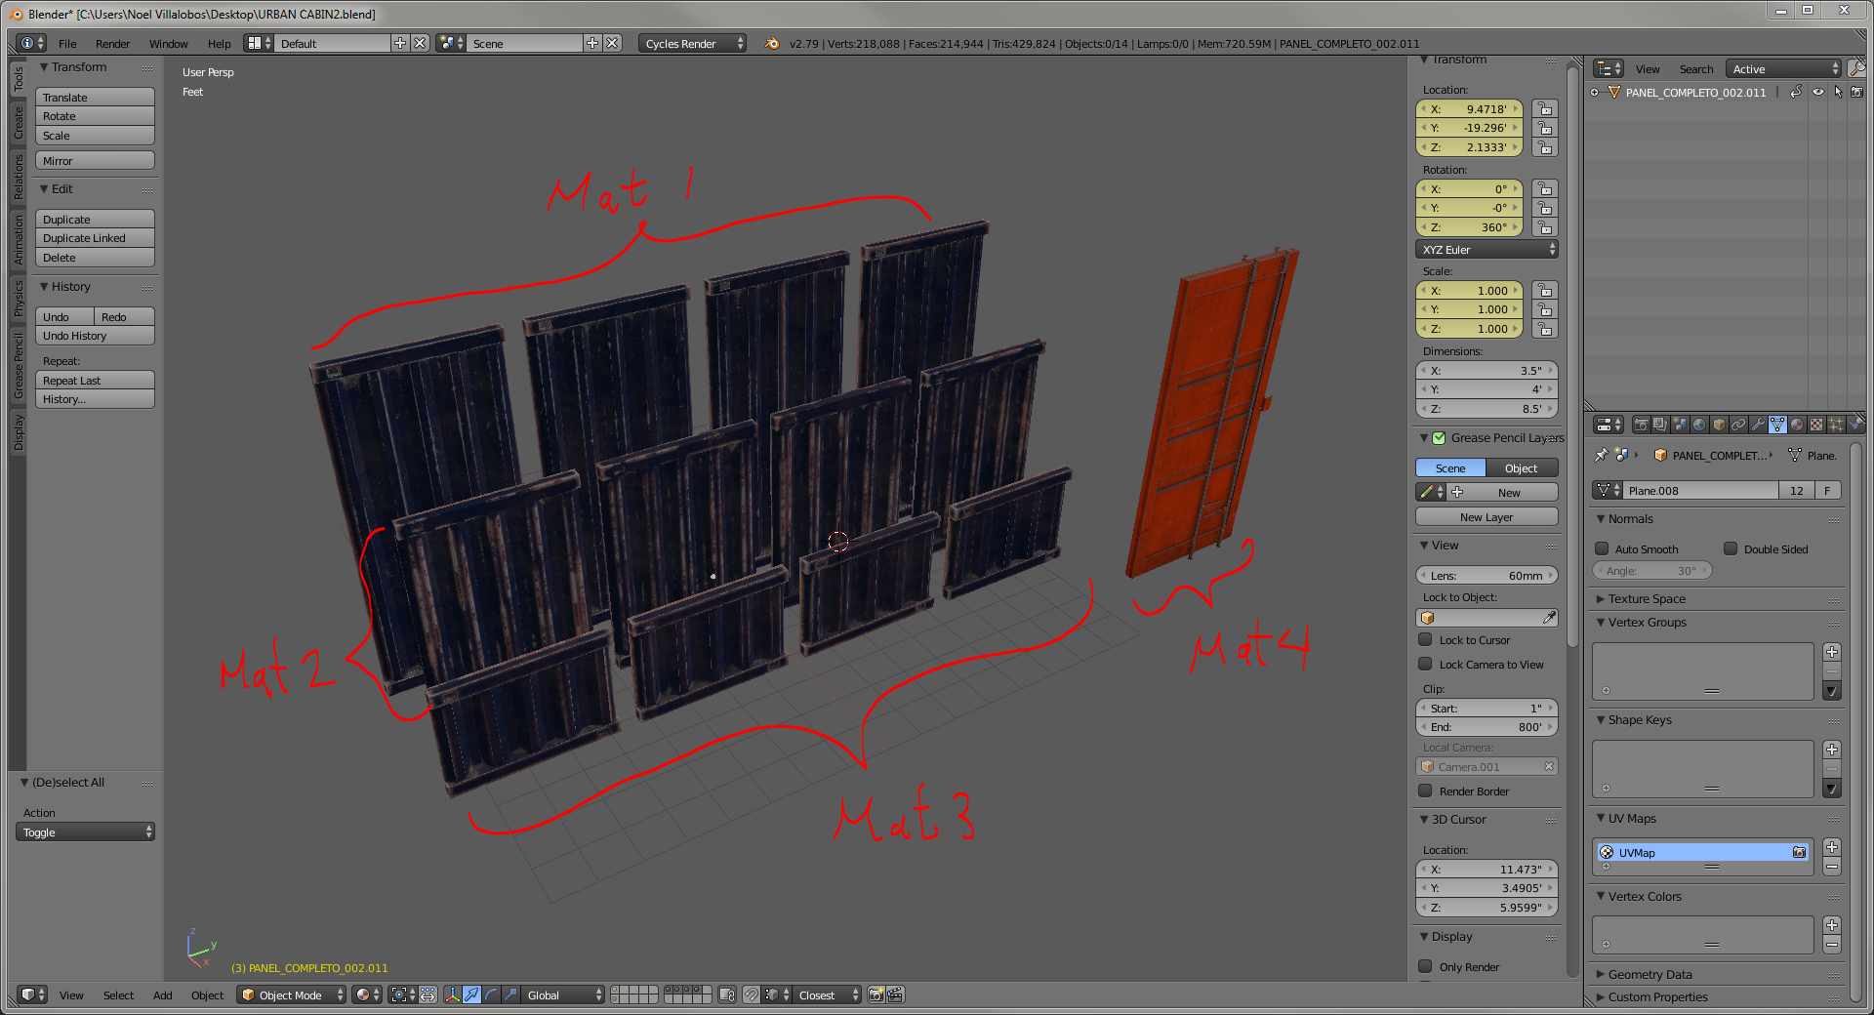Open the Texture properties tab (checker icon)

(x=1816, y=425)
